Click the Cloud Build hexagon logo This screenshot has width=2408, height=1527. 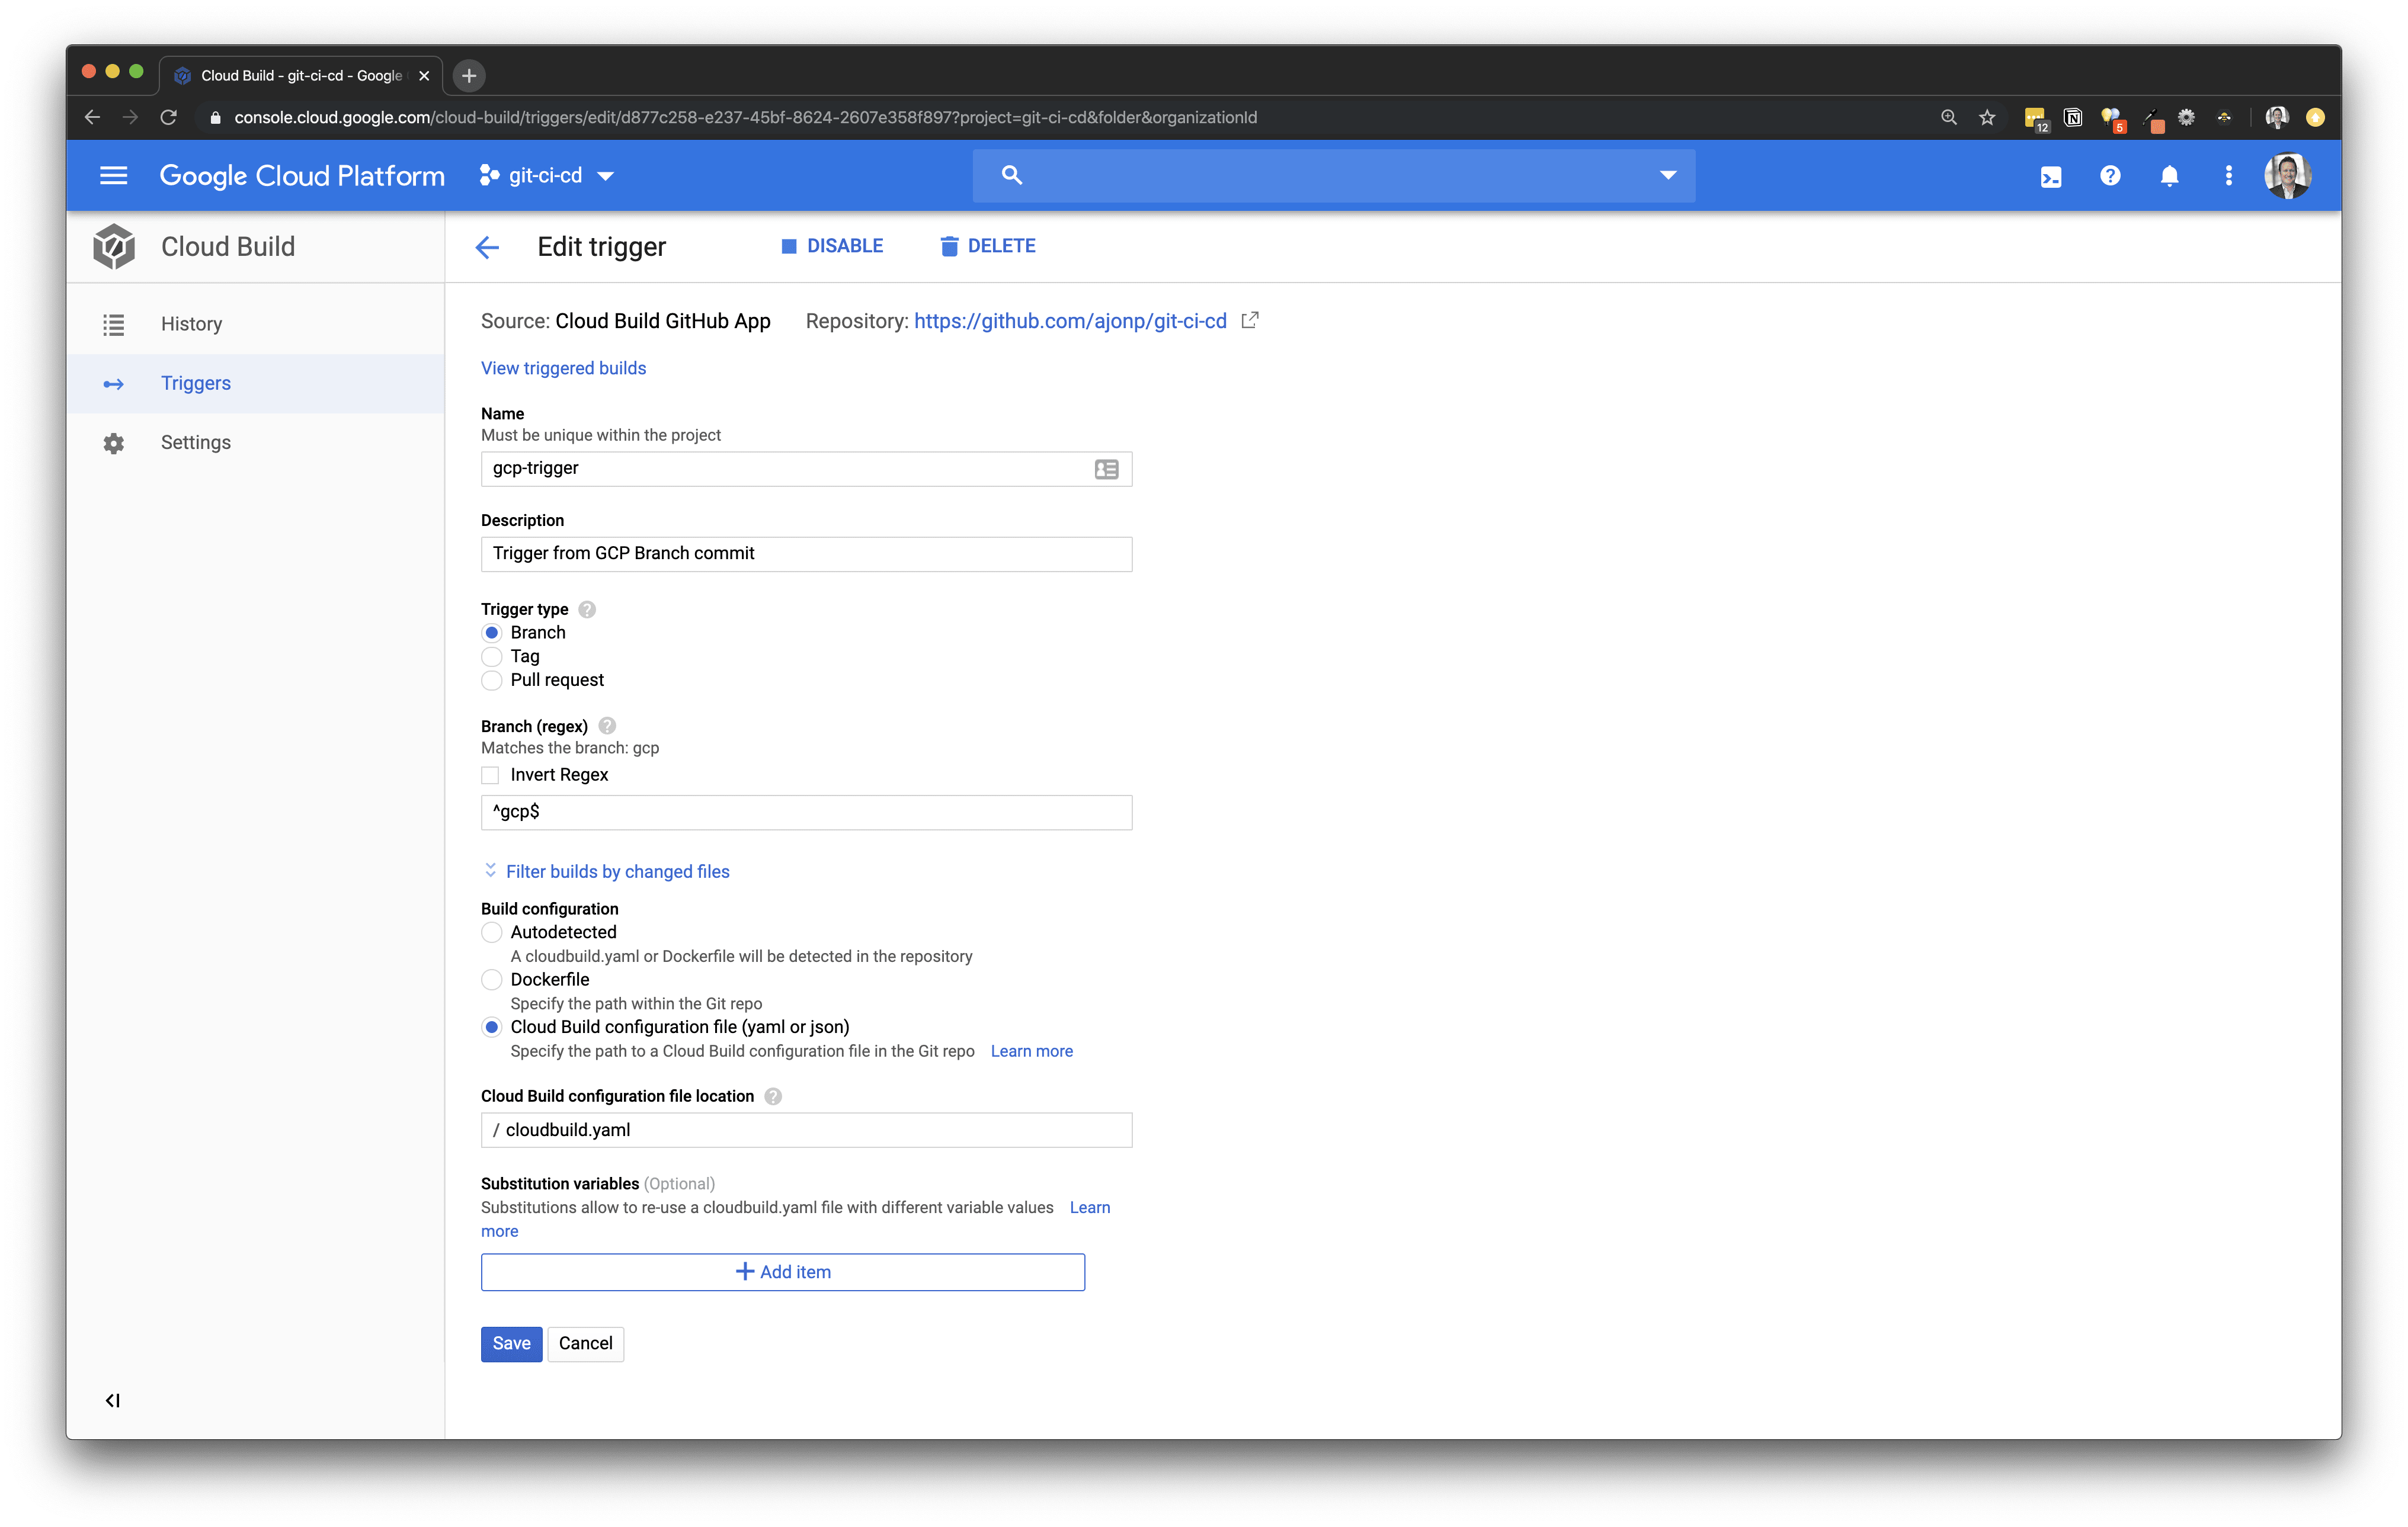point(114,247)
